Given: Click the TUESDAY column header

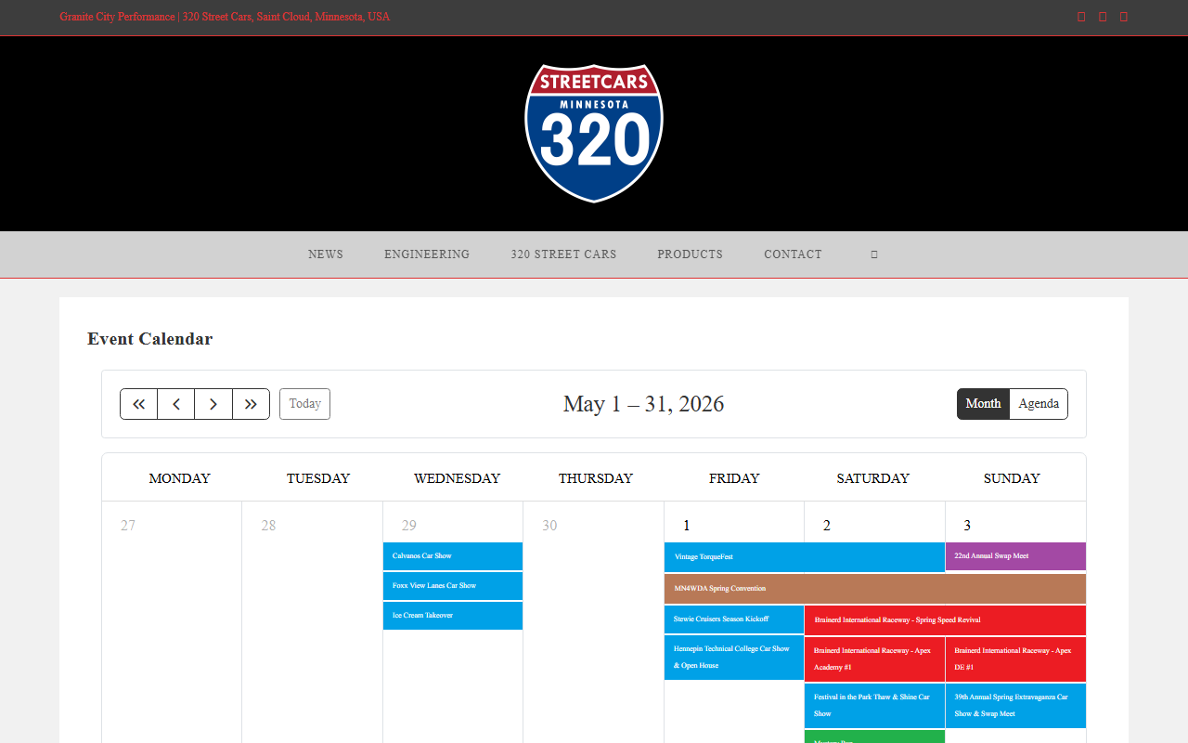Looking at the screenshot, I should point(318,478).
